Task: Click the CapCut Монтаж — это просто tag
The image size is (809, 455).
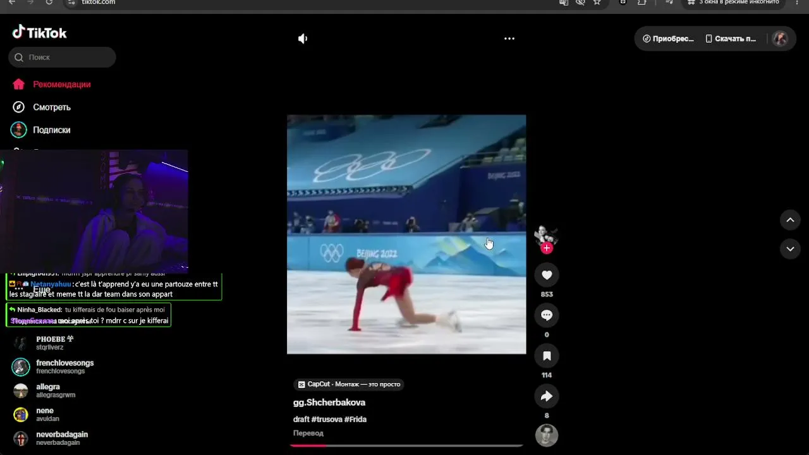Action: pyautogui.click(x=349, y=384)
